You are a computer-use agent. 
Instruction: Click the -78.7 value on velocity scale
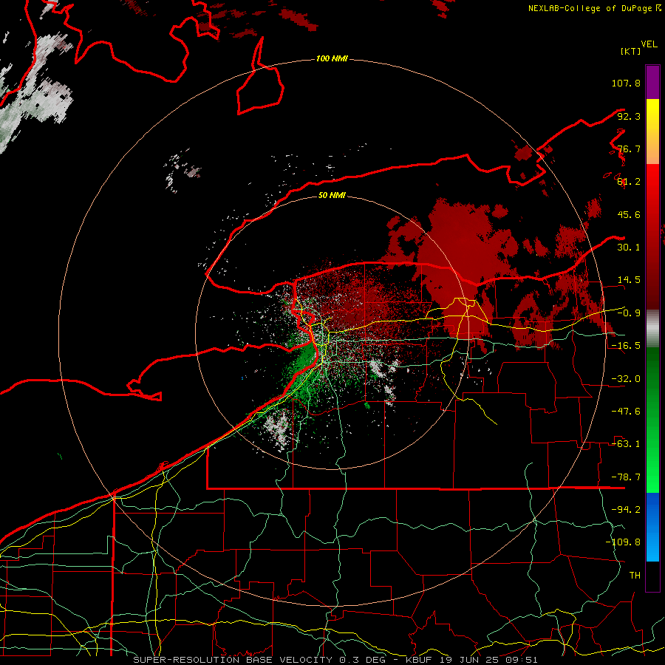626,477
